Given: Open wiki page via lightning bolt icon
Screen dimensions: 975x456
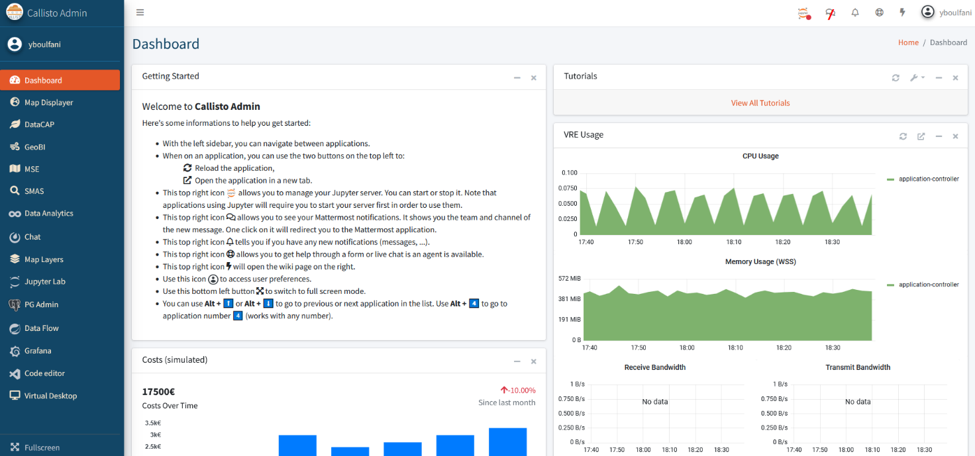Looking at the screenshot, I should tap(902, 13).
